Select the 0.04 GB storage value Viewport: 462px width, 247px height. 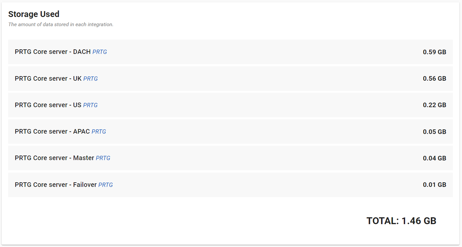(x=434, y=158)
